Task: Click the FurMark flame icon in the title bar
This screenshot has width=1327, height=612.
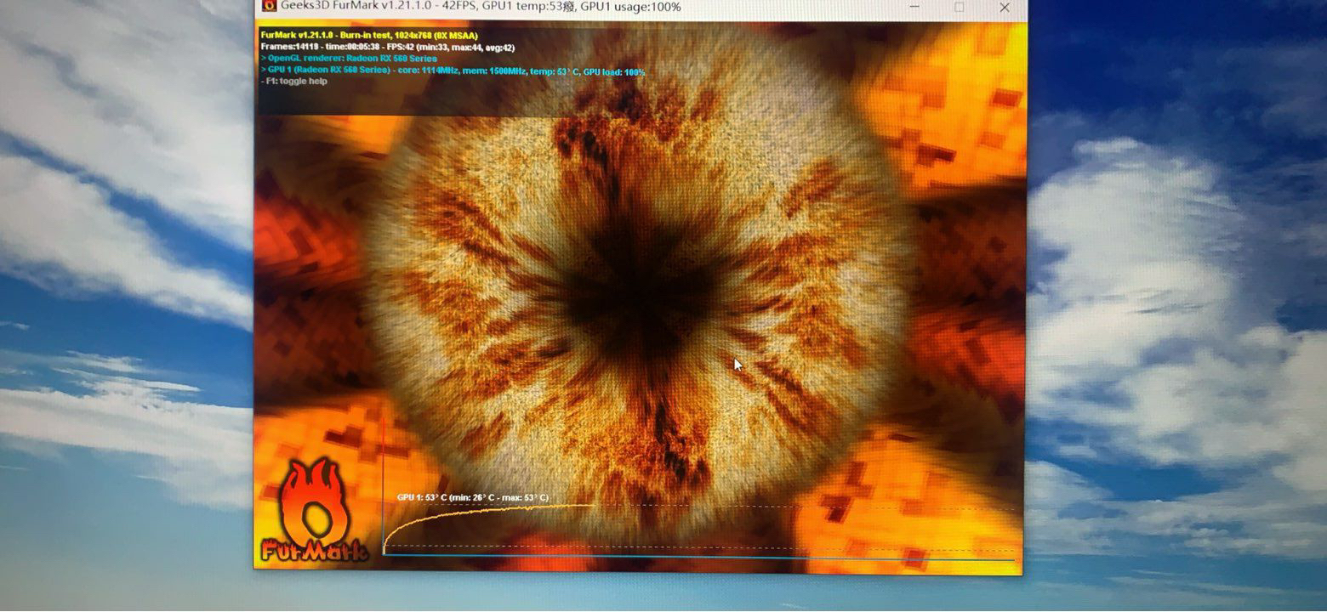Action: pyautogui.click(x=269, y=6)
